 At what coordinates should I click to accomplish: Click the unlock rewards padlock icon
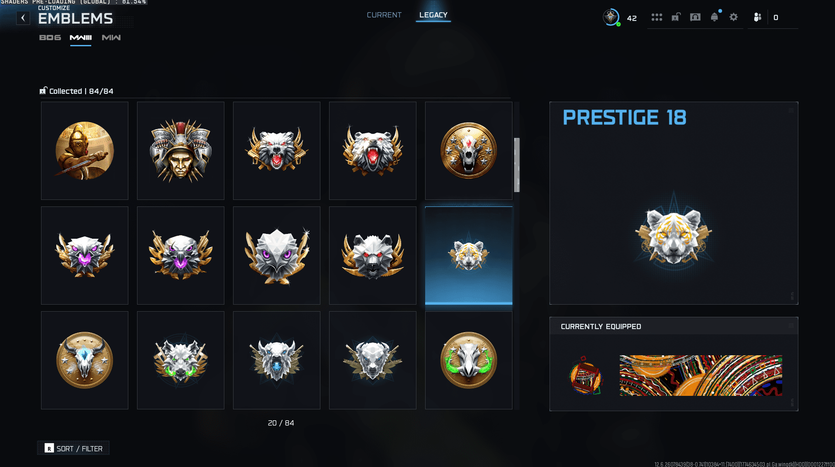(676, 17)
